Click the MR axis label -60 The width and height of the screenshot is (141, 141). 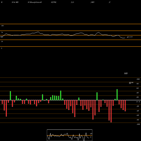coord(138,115)
